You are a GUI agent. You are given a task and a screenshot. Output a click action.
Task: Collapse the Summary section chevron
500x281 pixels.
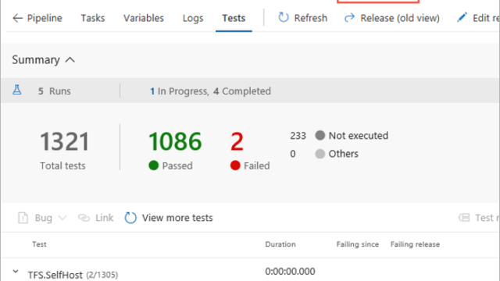(x=70, y=60)
